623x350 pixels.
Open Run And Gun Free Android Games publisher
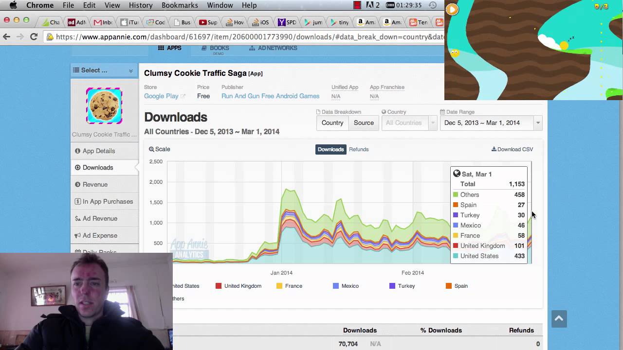click(270, 96)
